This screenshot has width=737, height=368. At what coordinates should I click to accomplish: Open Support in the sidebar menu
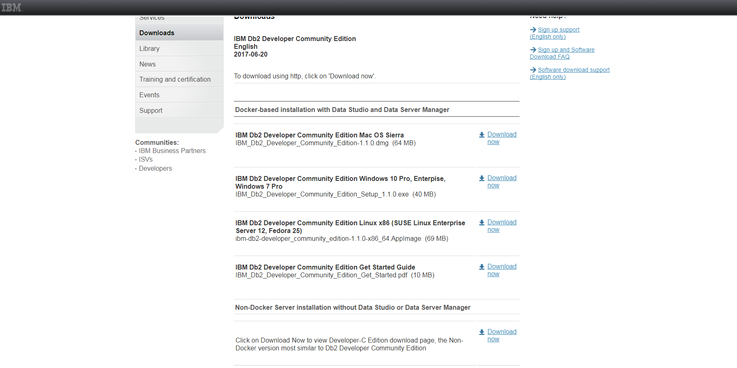179,110
